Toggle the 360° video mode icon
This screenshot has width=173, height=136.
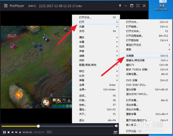click(x=116, y=132)
